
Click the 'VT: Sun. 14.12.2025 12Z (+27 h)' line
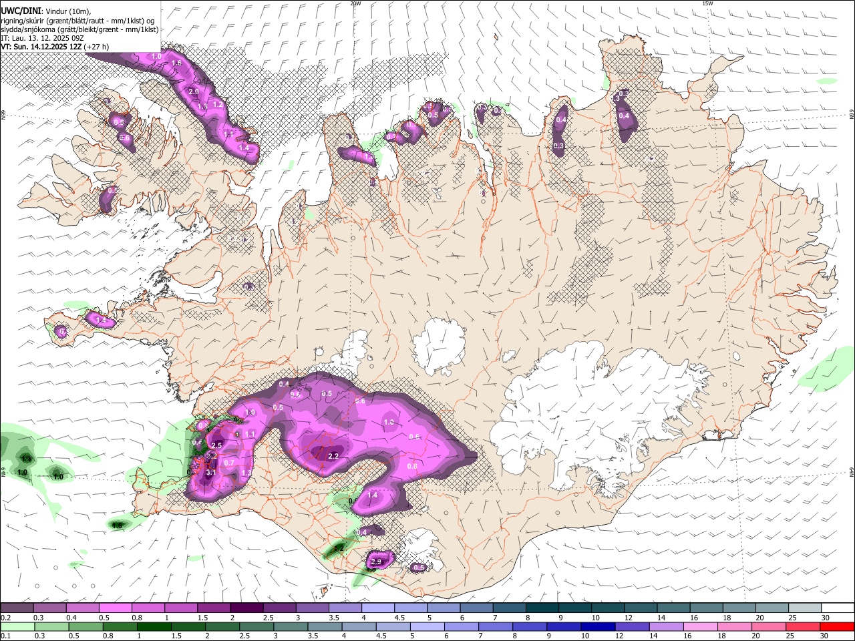[55, 47]
